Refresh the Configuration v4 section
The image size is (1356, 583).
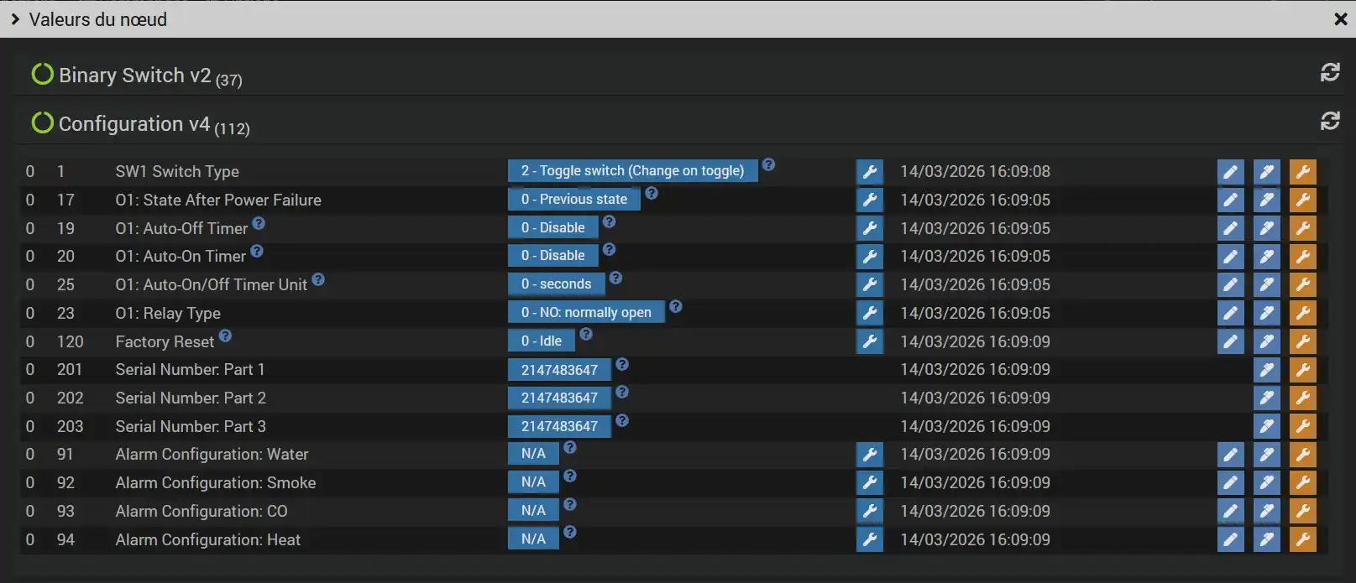[x=1329, y=122]
